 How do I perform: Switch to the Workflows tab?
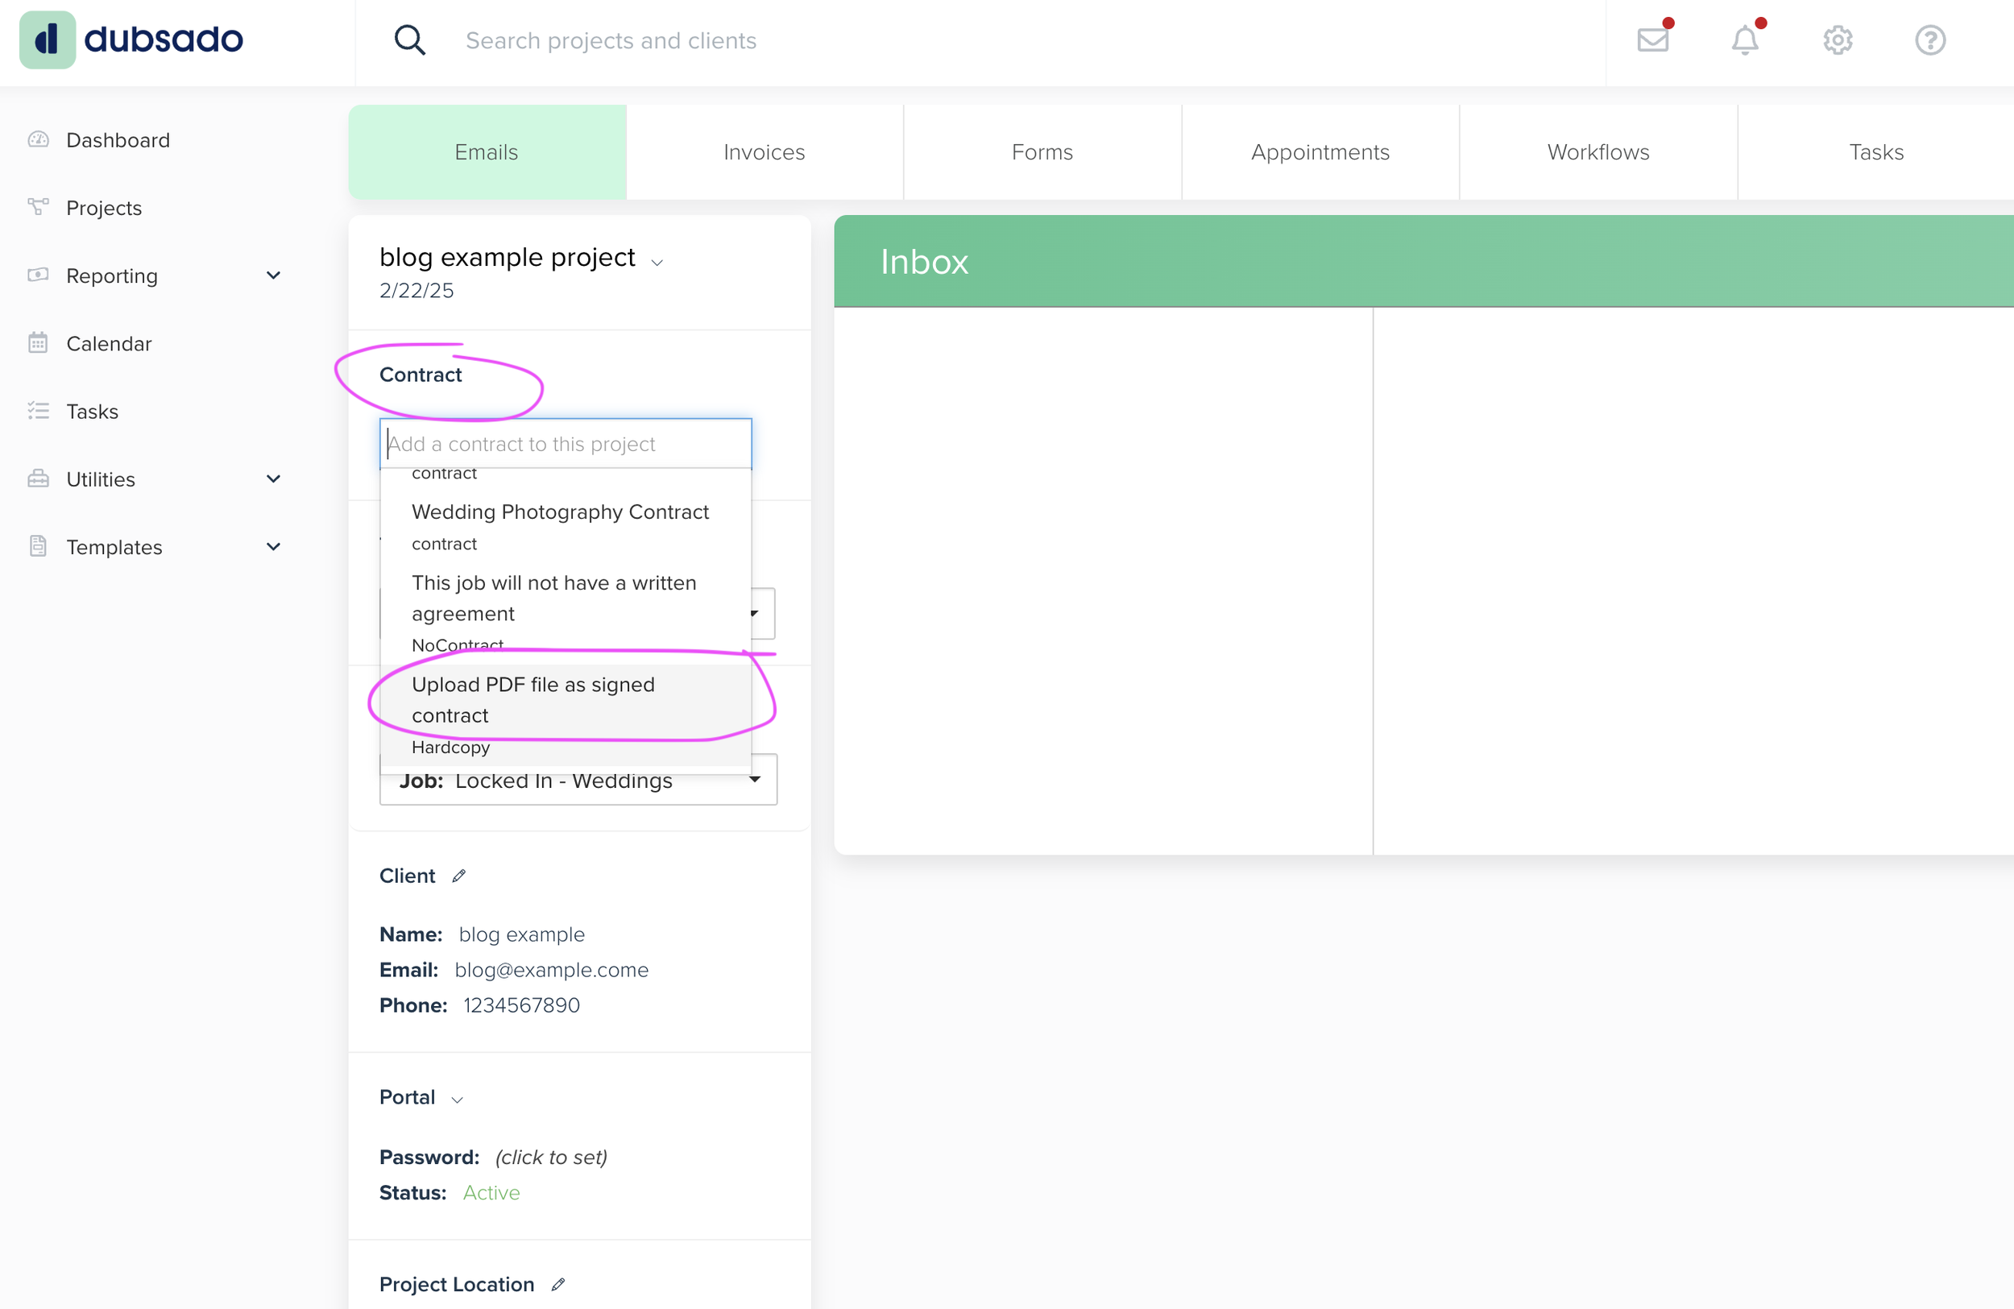[x=1598, y=152]
